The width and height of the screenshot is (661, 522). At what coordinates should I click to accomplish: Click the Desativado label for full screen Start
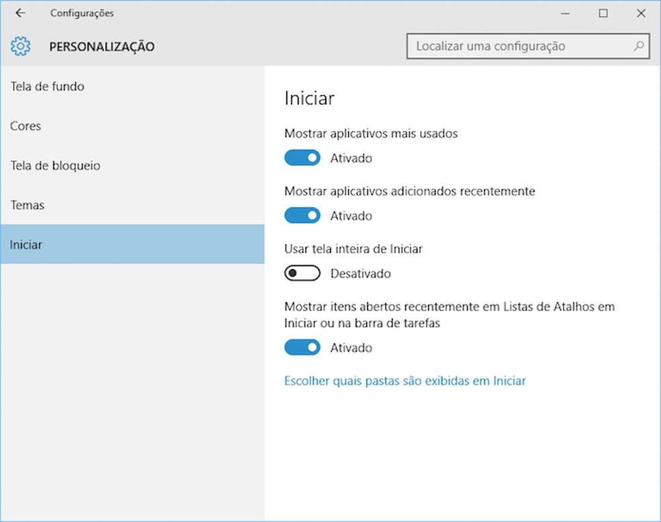pyautogui.click(x=360, y=273)
